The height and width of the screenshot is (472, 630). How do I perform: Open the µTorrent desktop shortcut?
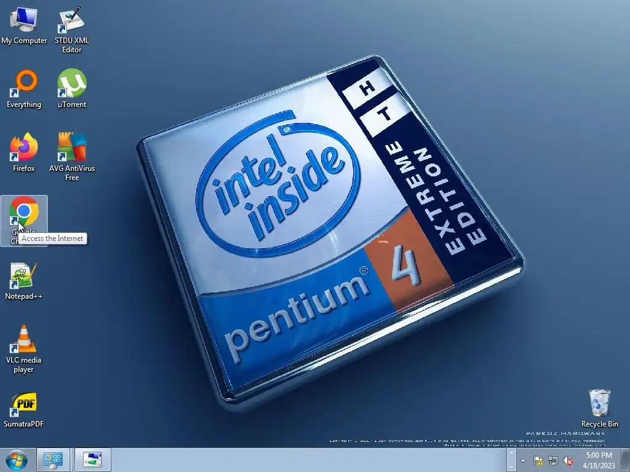click(x=71, y=89)
